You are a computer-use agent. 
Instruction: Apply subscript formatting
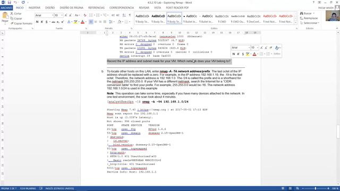click(x=58, y=22)
